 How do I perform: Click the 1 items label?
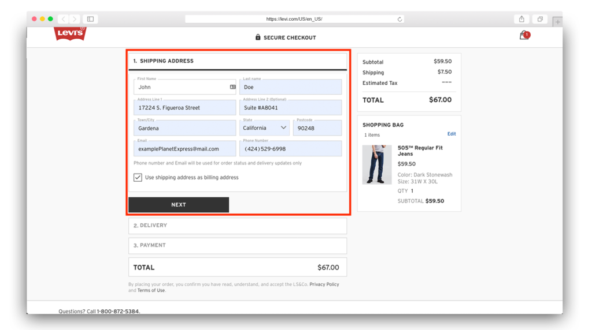pyautogui.click(x=372, y=135)
